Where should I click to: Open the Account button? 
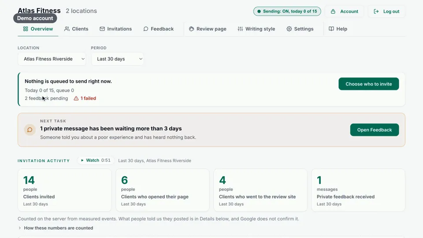tap(345, 11)
